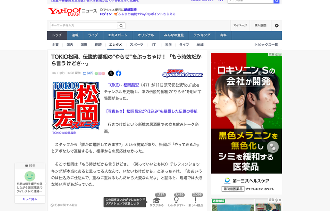This screenshot has width=330, height=211.
Task: Select the トップ tab
Action: 57,35
